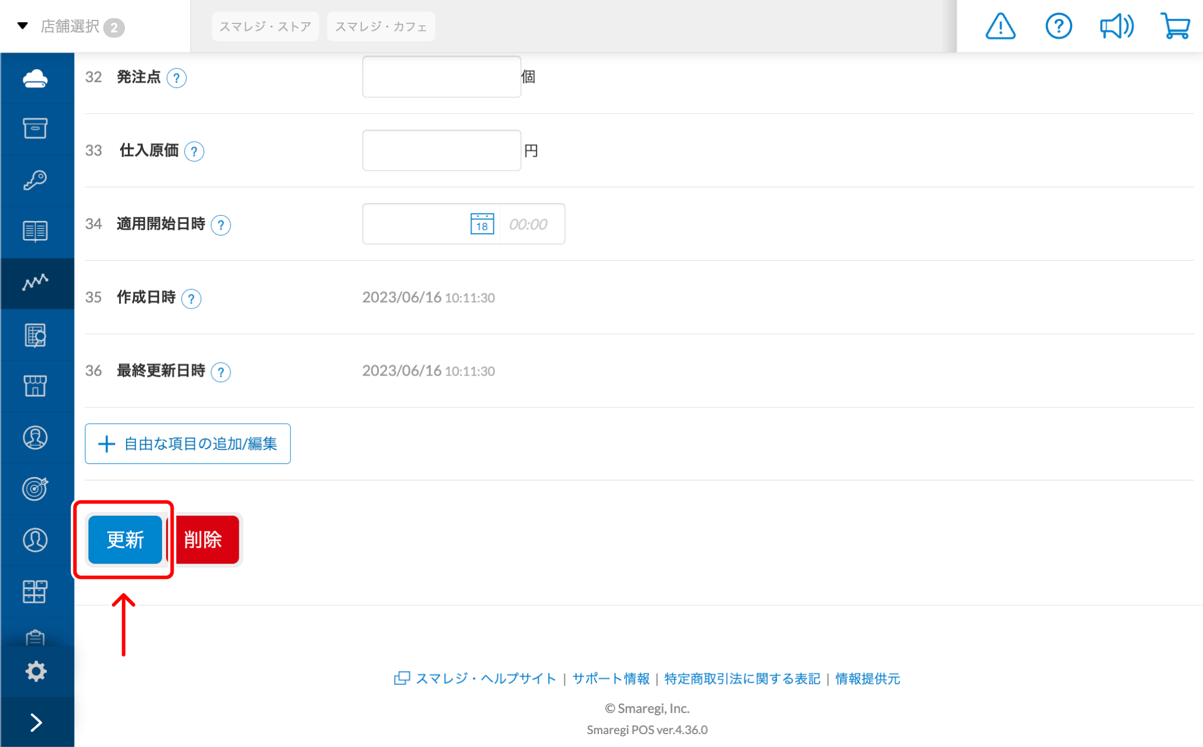Focus the 発注点 quantity input field
The height and width of the screenshot is (747, 1203).
tap(442, 77)
